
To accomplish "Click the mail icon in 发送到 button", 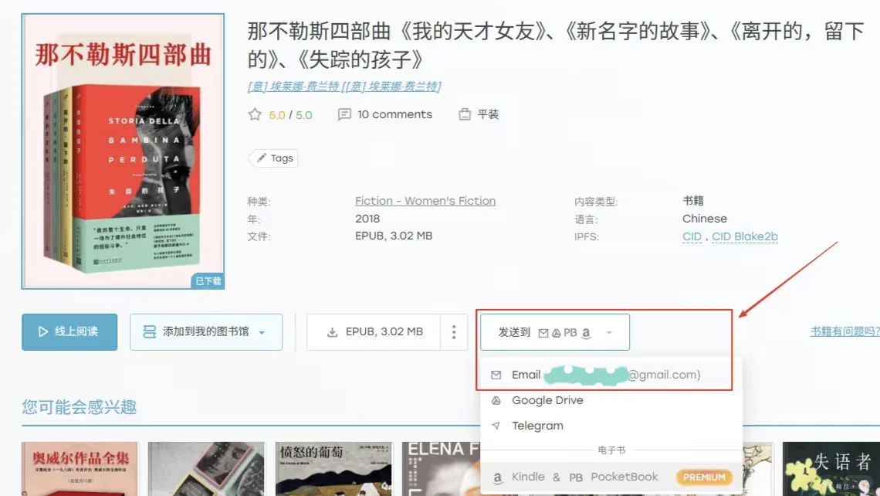I will [543, 333].
